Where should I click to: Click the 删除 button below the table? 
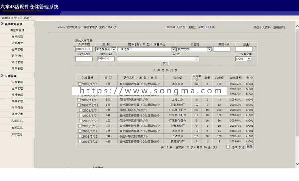(249, 147)
